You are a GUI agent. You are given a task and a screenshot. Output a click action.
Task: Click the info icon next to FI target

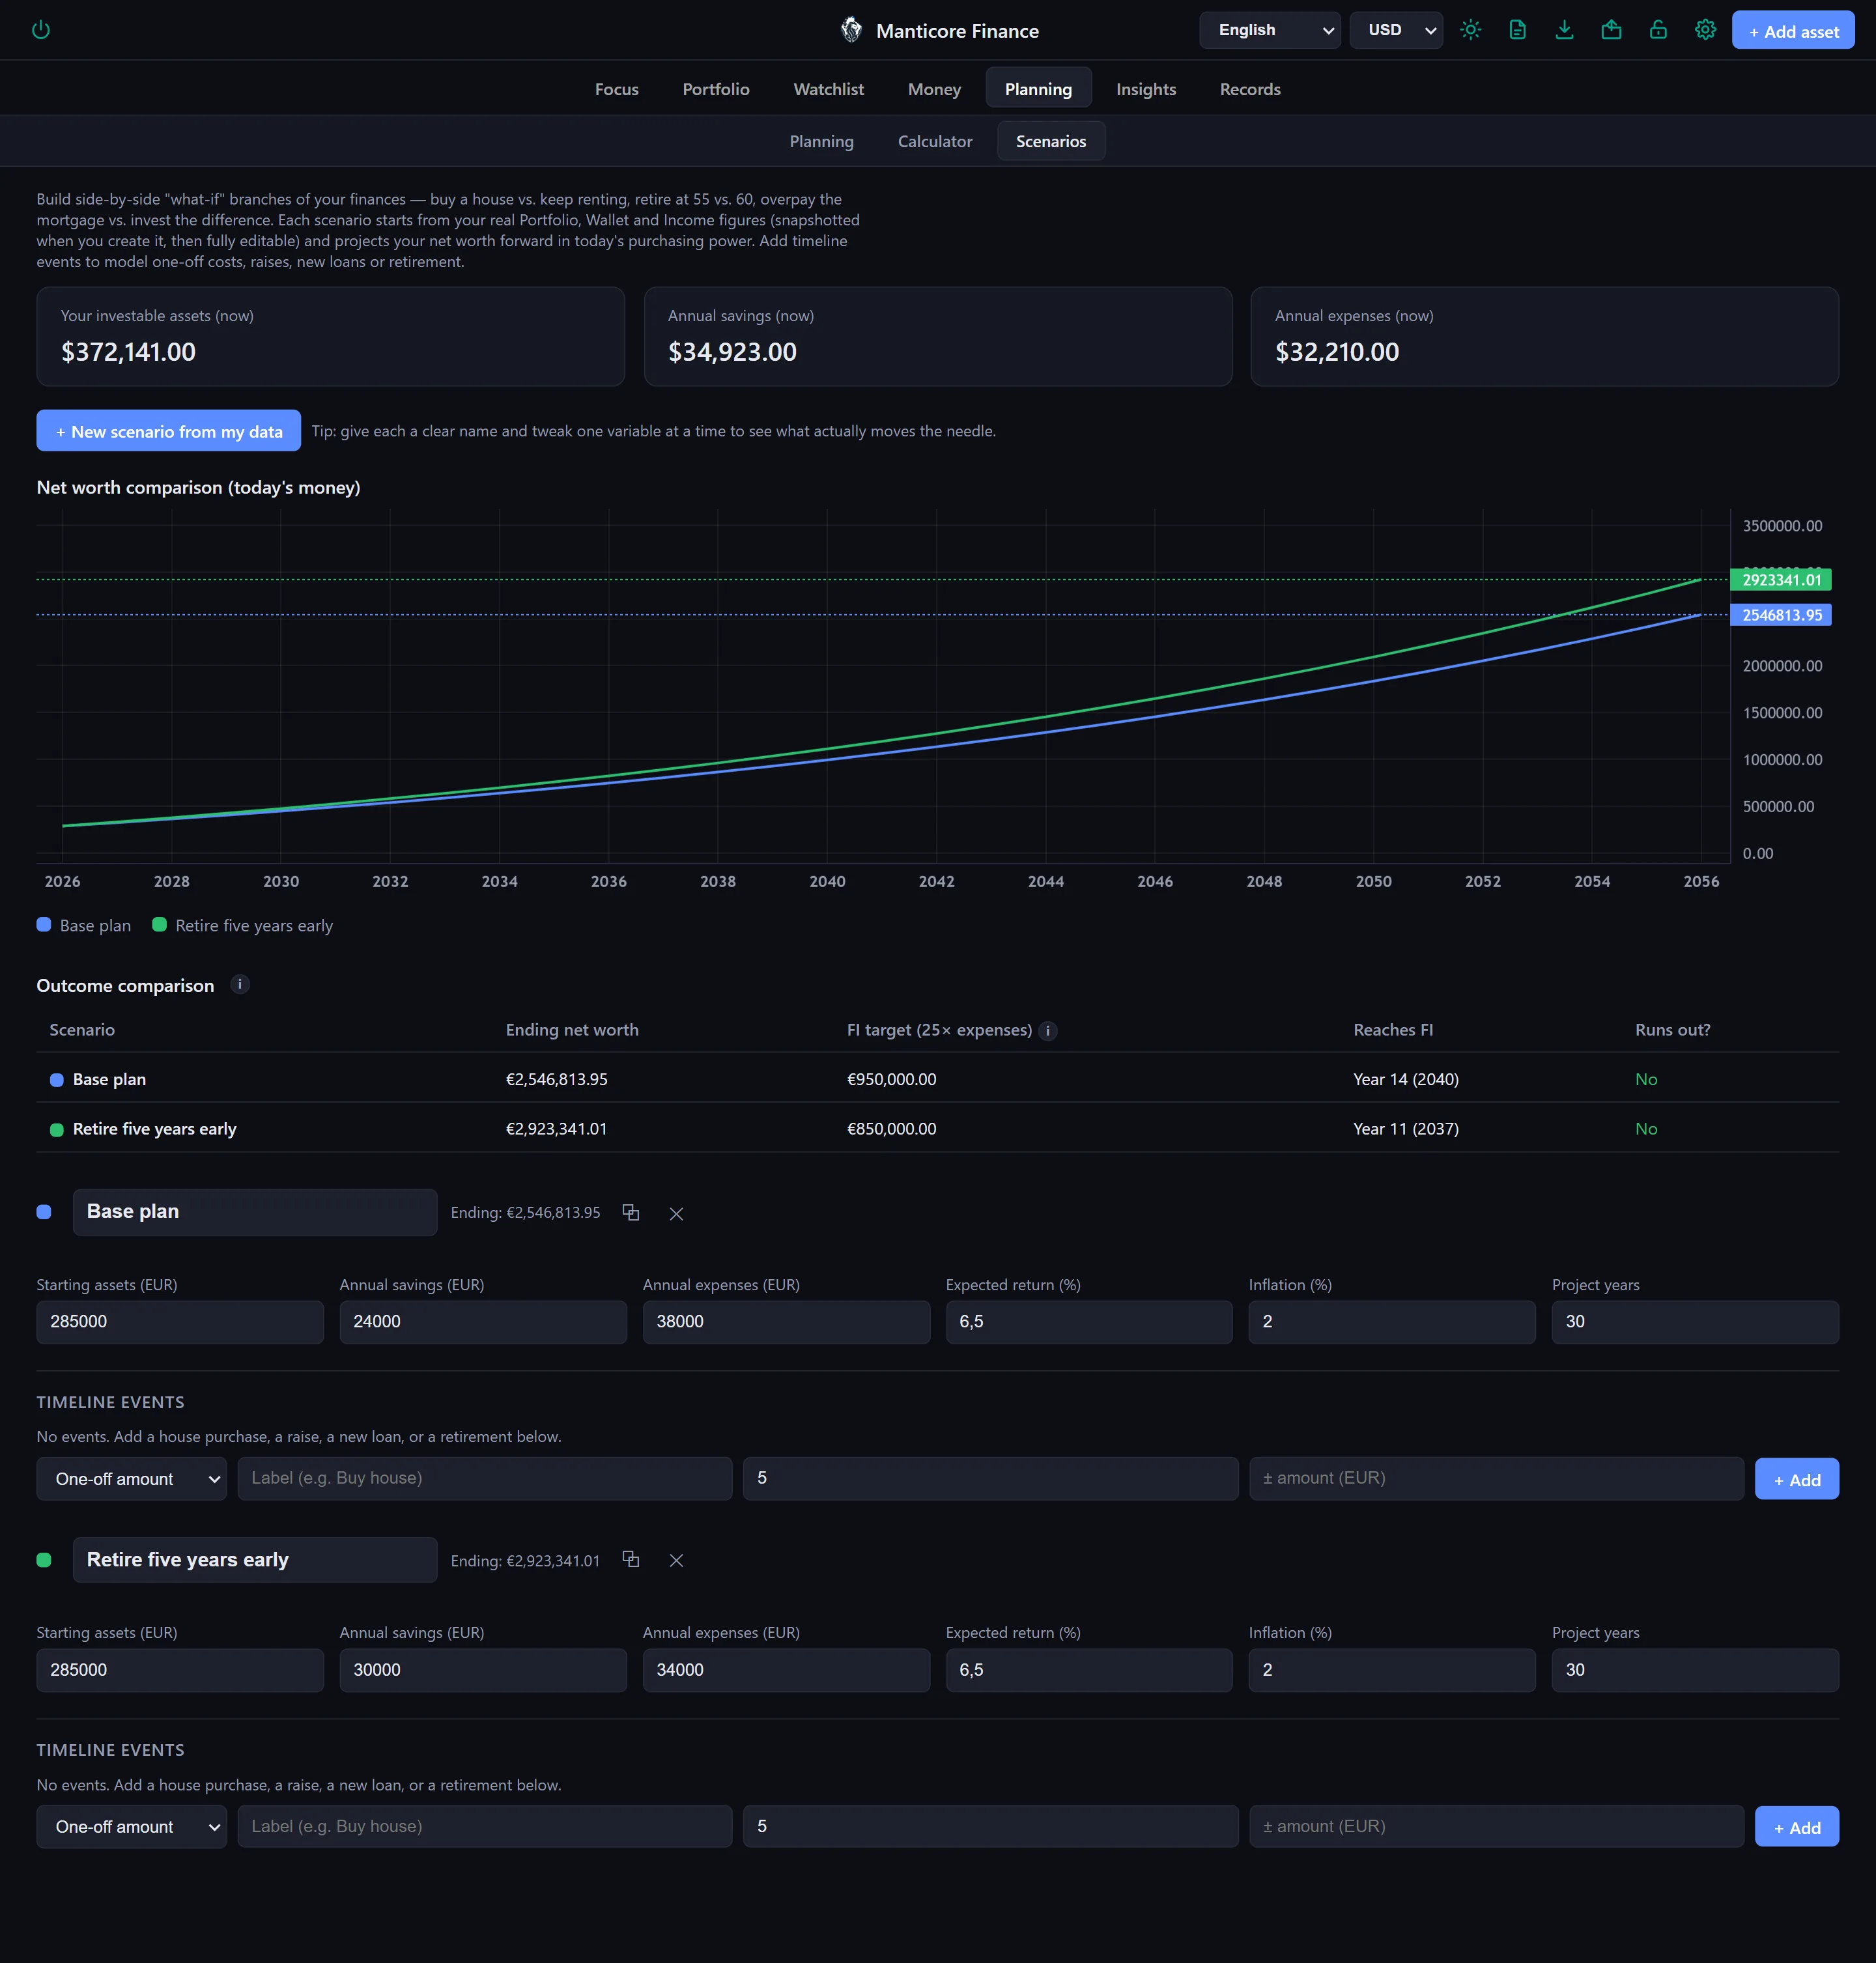[x=1047, y=1030]
